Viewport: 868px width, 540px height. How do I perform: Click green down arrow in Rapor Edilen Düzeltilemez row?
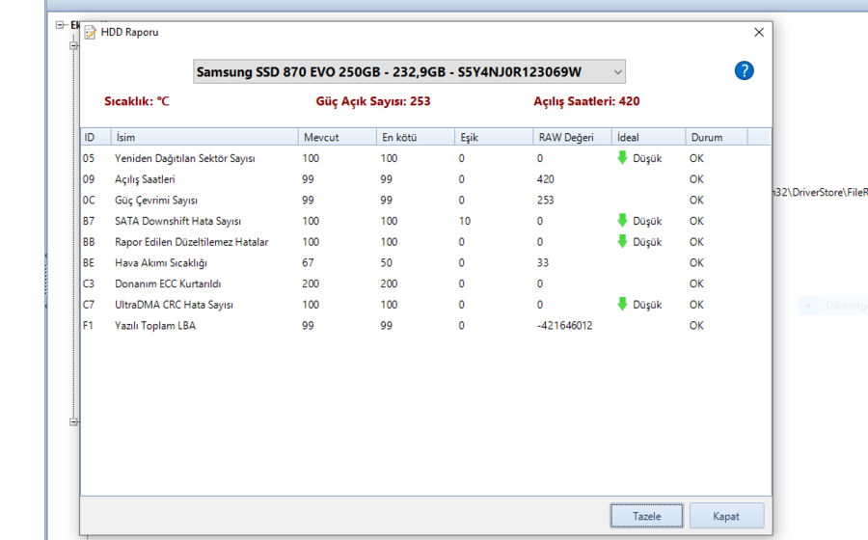tap(622, 241)
